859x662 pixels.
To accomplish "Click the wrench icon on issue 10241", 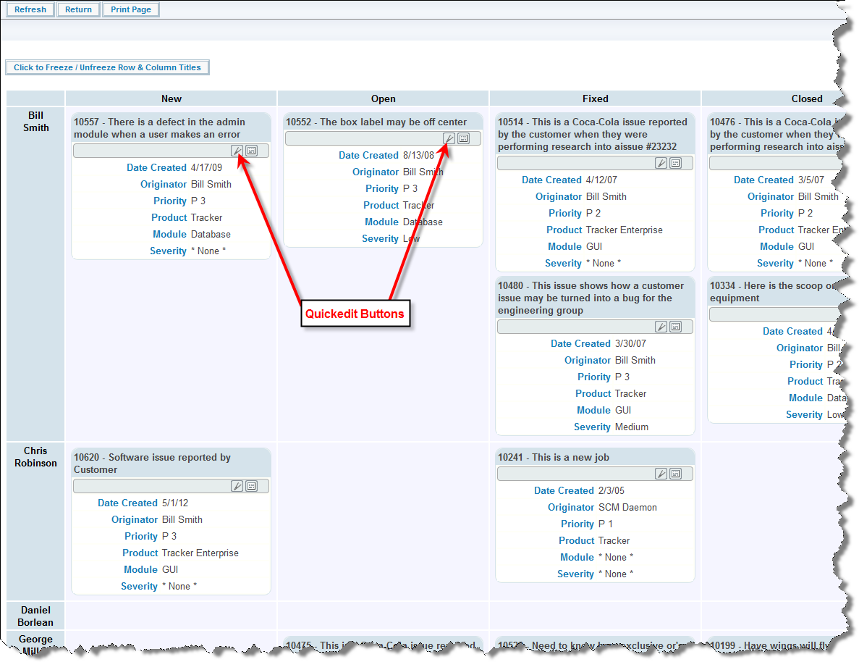I will (x=661, y=474).
